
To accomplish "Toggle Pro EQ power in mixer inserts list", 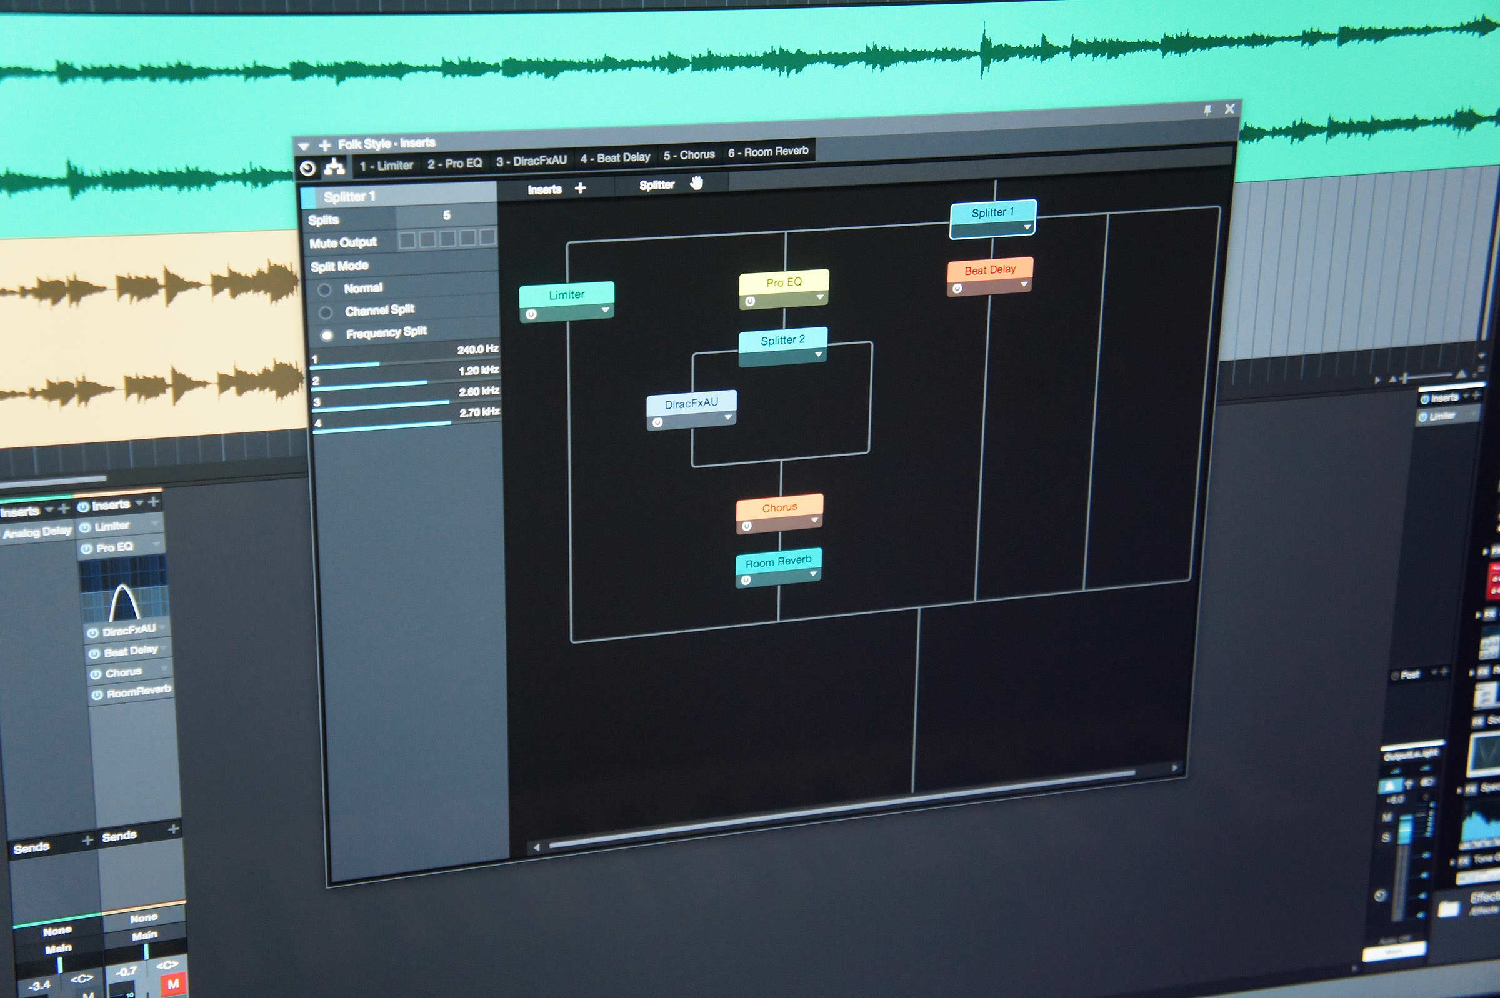I will (x=86, y=549).
